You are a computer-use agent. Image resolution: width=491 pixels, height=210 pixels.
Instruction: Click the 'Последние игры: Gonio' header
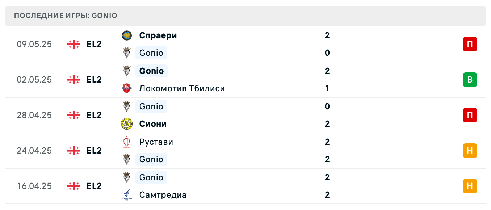[66, 16]
